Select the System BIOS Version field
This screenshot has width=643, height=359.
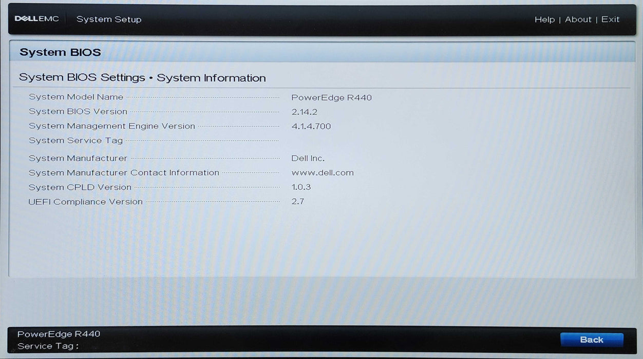click(78, 111)
